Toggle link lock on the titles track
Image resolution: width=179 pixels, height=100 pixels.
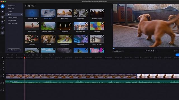[3, 64]
